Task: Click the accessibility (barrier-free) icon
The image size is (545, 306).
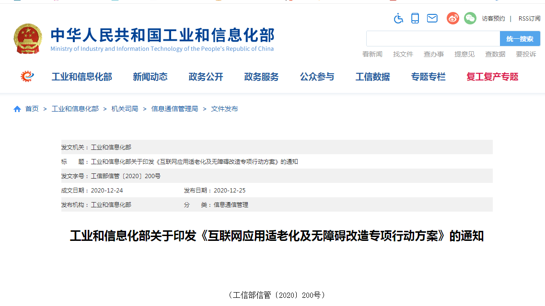Action: [x=398, y=18]
